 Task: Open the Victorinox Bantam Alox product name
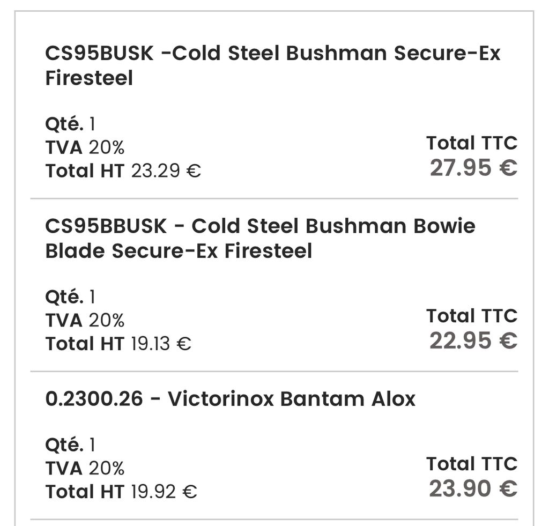(x=291, y=399)
